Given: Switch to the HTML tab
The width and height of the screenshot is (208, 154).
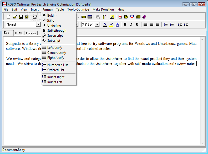Looking at the screenshot, I should pos(19,33).
